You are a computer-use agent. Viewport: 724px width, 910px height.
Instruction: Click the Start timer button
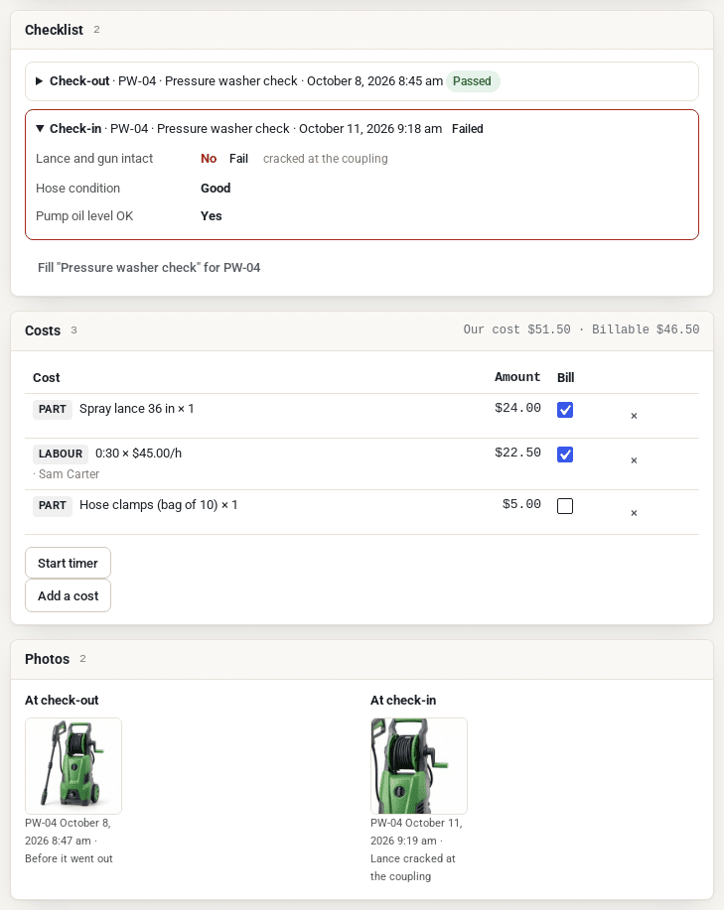click(x=68, y=563)
